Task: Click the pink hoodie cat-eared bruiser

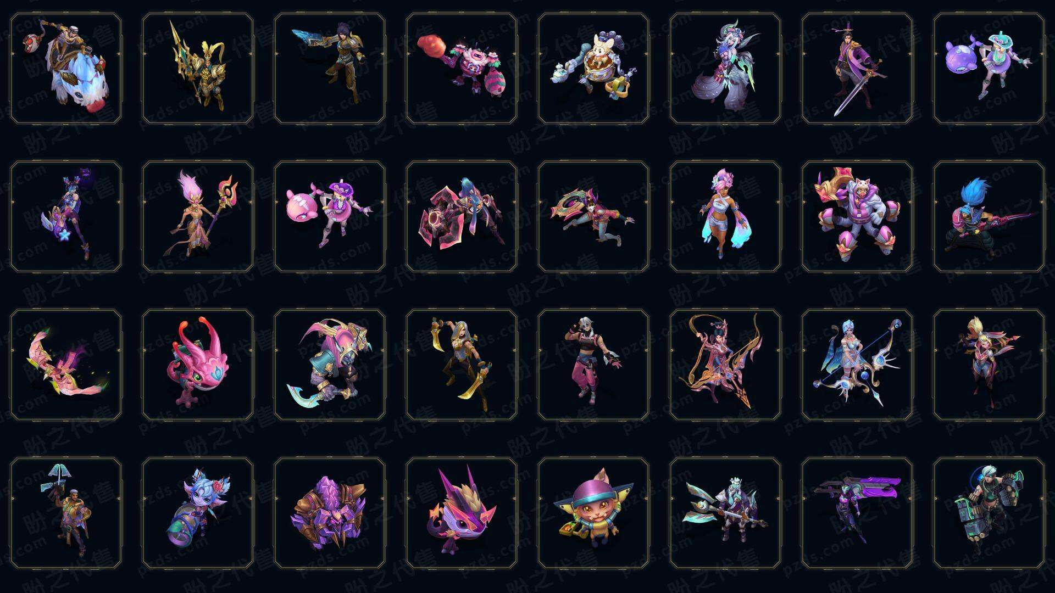Action: point(857,216)
